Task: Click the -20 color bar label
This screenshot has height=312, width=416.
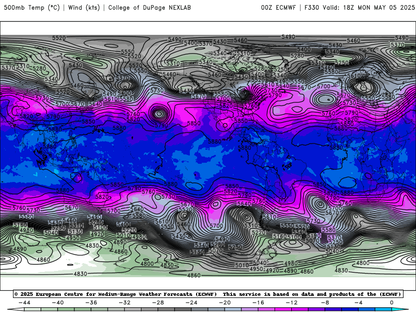Action: click(x=225, y=303)
